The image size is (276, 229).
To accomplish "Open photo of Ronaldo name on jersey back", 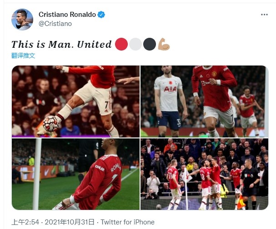I will (x=75, y=174).
